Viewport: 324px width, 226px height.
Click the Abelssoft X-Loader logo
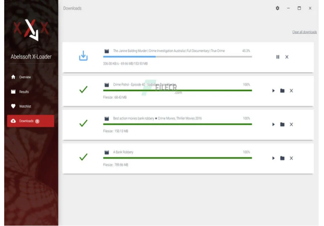31,30
